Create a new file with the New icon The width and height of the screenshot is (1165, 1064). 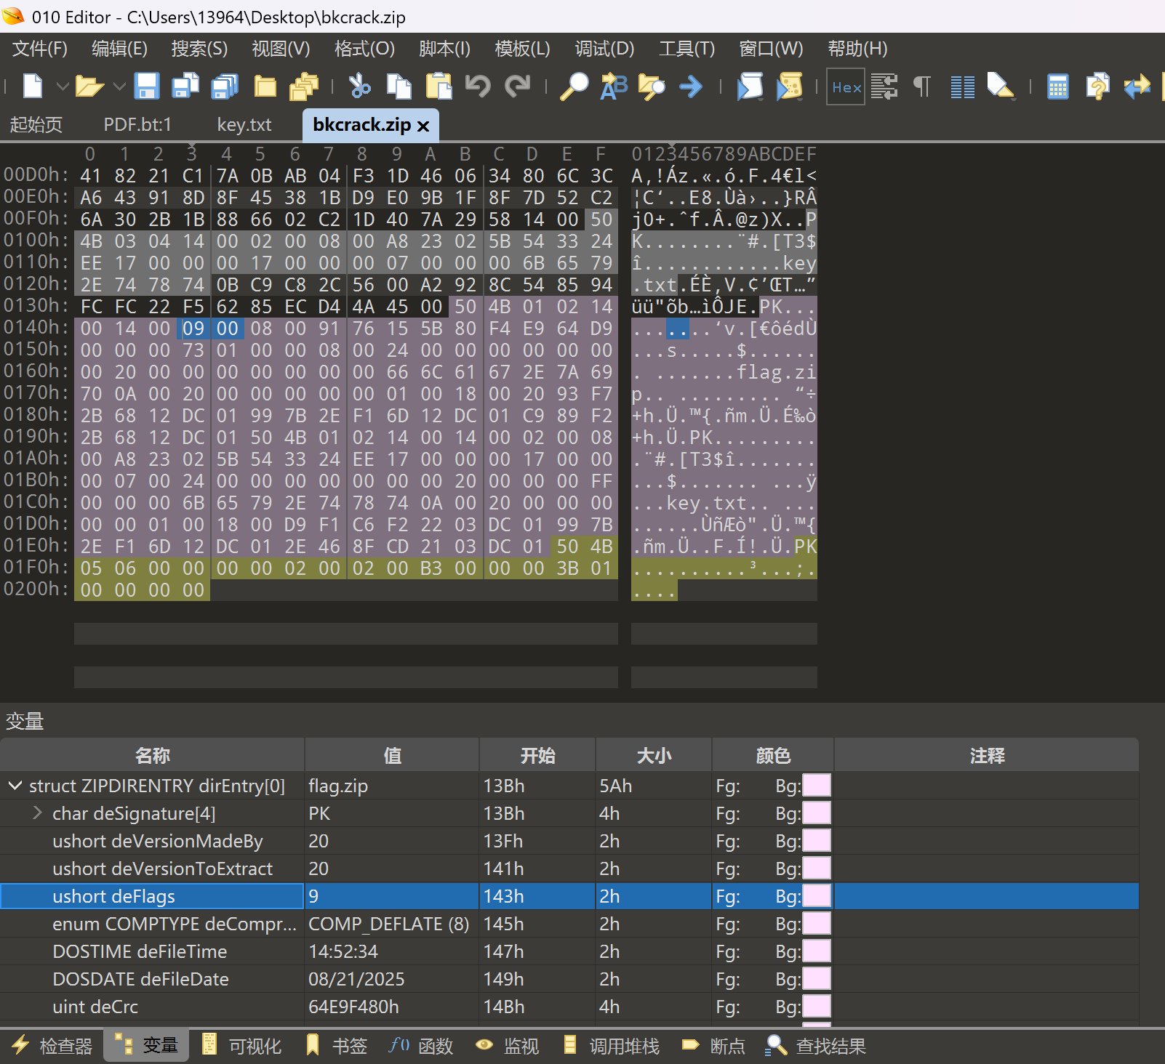(x=33, y=86)
